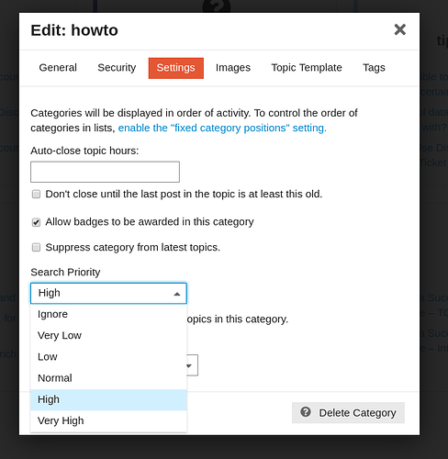Check Don't close until last post option
448x459 pixels.
click(36, 195)
